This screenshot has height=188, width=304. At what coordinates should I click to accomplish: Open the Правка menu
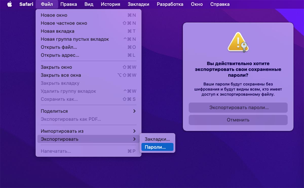coord(69,4)
